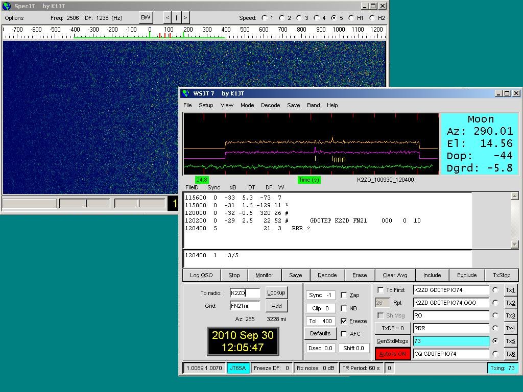The width and height of the screenshot is (523, 392).
Task: Select speed 3 radio button
Action: click(300, 18)
